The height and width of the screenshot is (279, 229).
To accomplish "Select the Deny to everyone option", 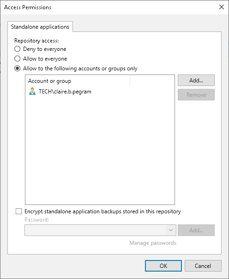I will [17, 49].
